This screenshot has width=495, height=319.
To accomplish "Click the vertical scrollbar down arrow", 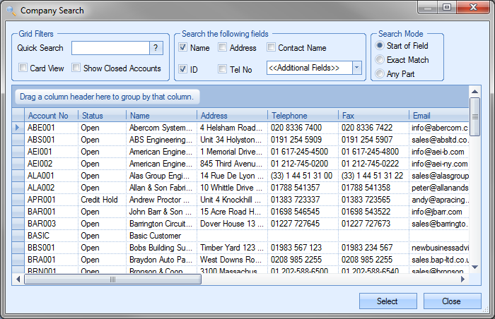I will [475, 269].
